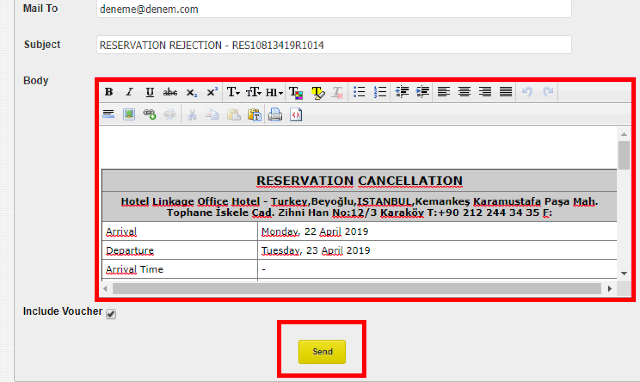
Task: Insert a numbered list
Action: point(380,92)
